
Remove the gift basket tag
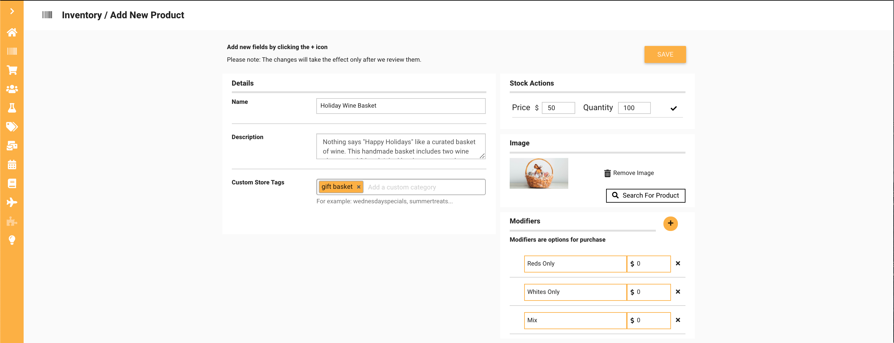click(x=358, y=187)
